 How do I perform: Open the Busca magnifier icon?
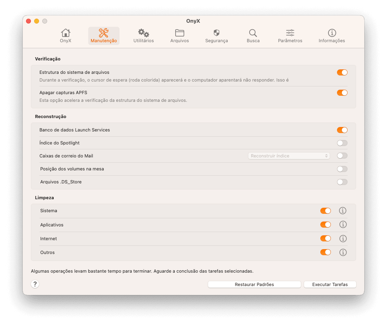(253, 34)
